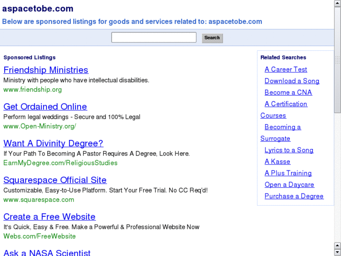
Task: Click the Search button
Action: point(212,38)
